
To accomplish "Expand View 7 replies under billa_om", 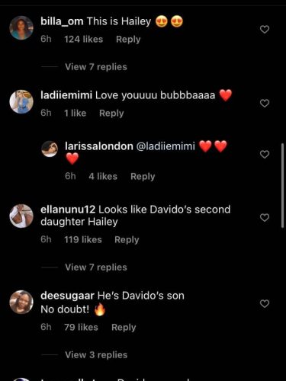I will click(96, 67).
